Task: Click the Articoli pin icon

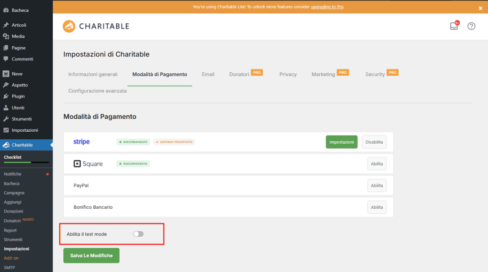Action: 6,25
